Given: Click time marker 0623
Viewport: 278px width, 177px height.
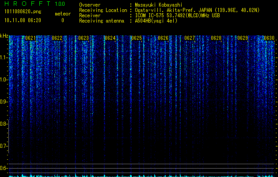Looking at the screenshot, I should pos(84,38).
